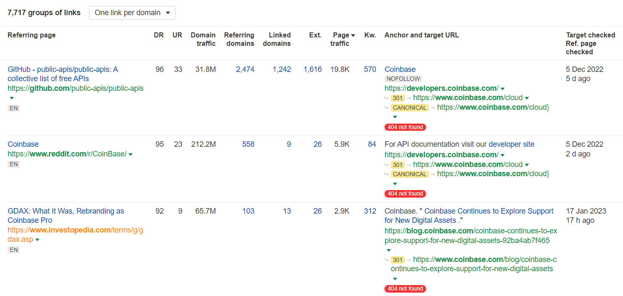Image resolution: width=623 pixels, height=296 pixels.
Task: Click the Target checked header
Action: click(590, 35)
